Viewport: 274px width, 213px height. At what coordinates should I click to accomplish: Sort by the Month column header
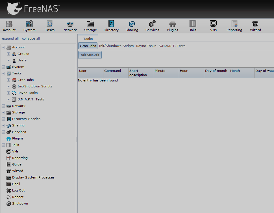[242, 73]
